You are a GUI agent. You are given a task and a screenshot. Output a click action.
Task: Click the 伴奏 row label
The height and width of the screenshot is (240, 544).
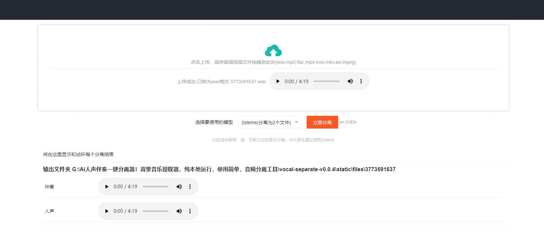[49, 187]
